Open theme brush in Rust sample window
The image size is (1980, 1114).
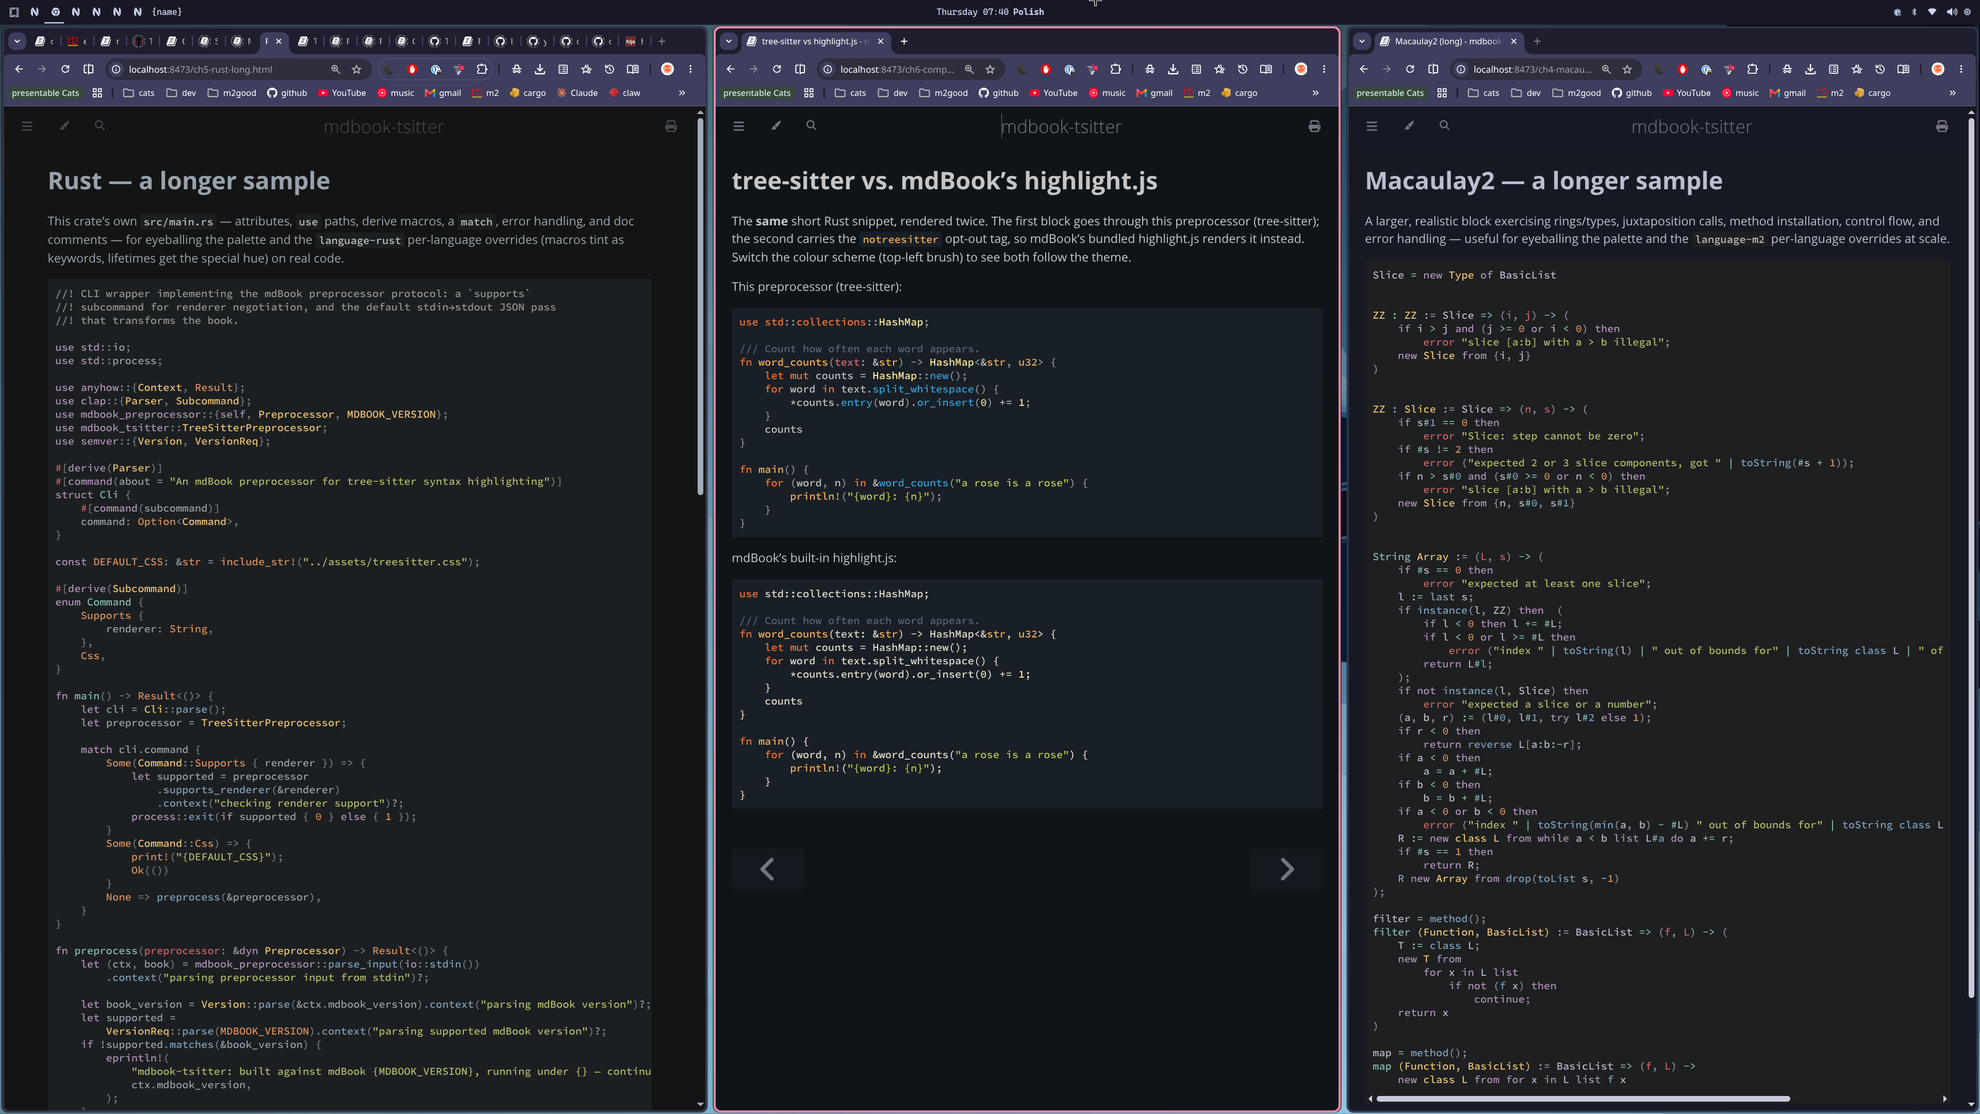coord(64,125)
